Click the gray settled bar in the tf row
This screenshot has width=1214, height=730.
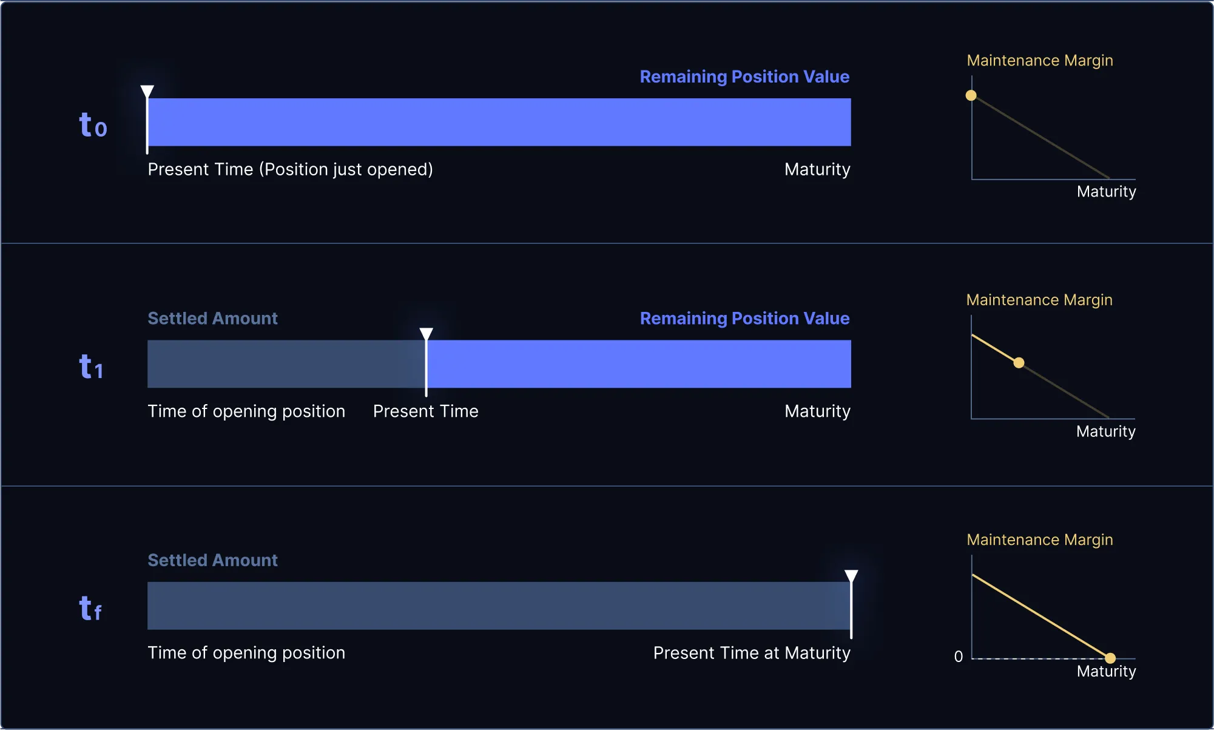coord(497,606)
